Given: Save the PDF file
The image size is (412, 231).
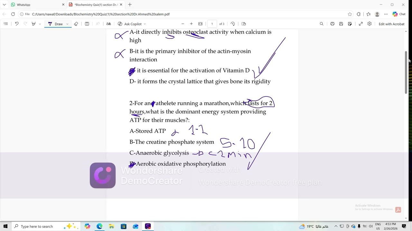Looking at the screenshot, I should click(341, 24).
